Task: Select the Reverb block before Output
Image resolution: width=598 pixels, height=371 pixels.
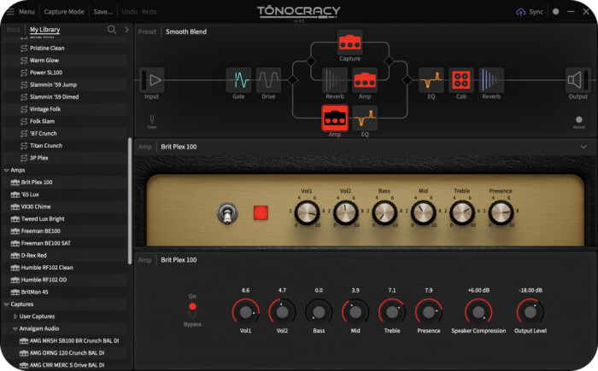Action: click(x=491, y=80)
